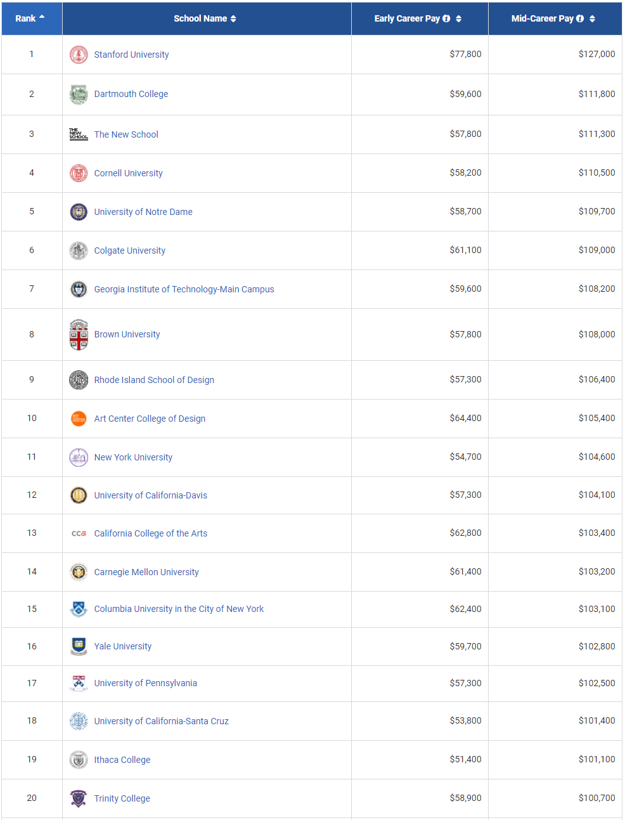Click the Art Center College orange logo
The height and width of the screenshot is (820, 625).
coord(79,419)
